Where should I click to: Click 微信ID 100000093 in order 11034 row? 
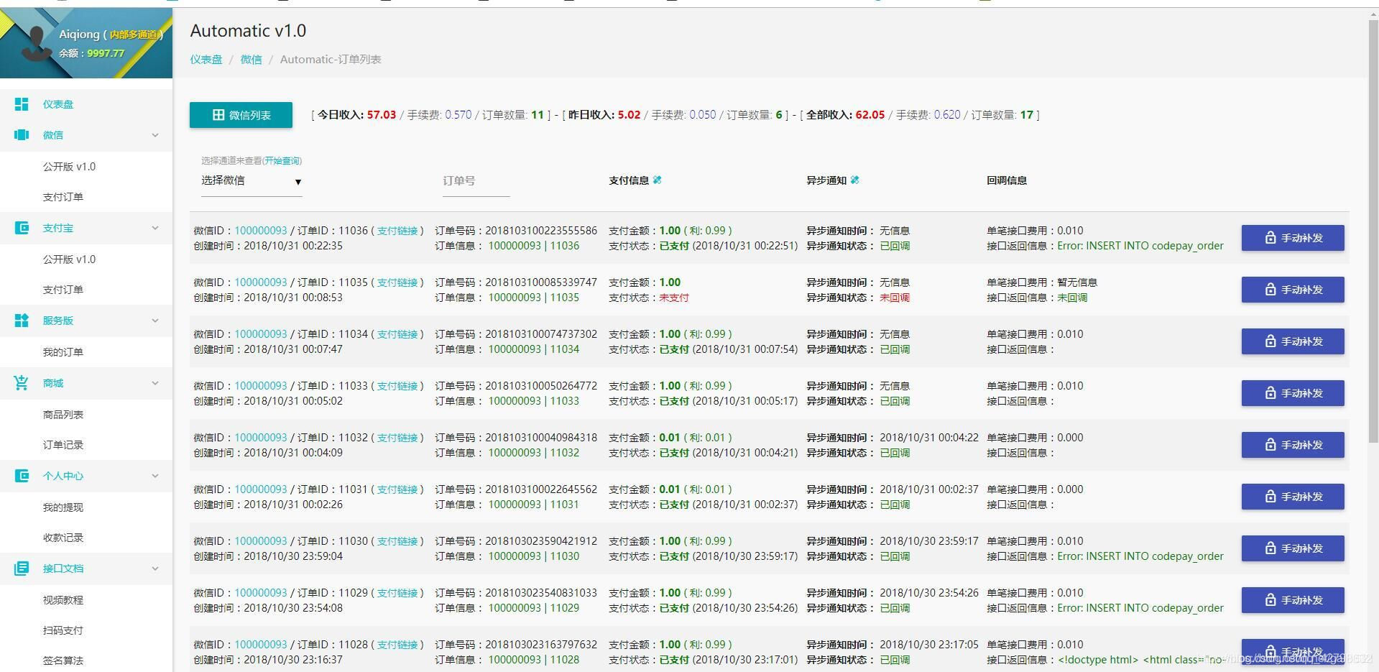tap(261, 334)
